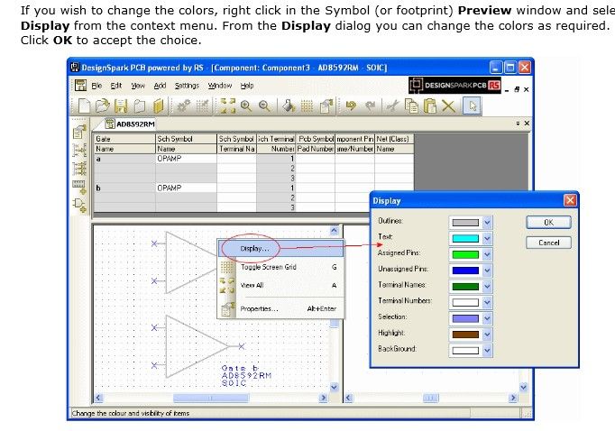The width and height of the screenshot is (615, 431).
Task: Click the Paste clipboard icon
Action: [x=430, y=105]
